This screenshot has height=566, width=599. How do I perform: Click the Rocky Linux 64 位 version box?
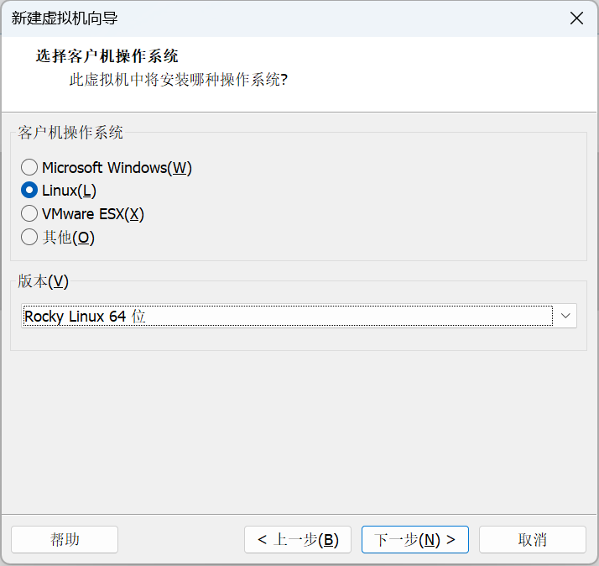(x=287, y=316)
